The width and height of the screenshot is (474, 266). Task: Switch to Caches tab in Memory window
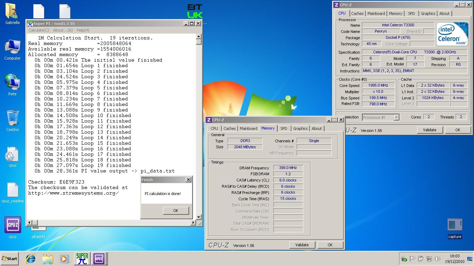(229, 128)
